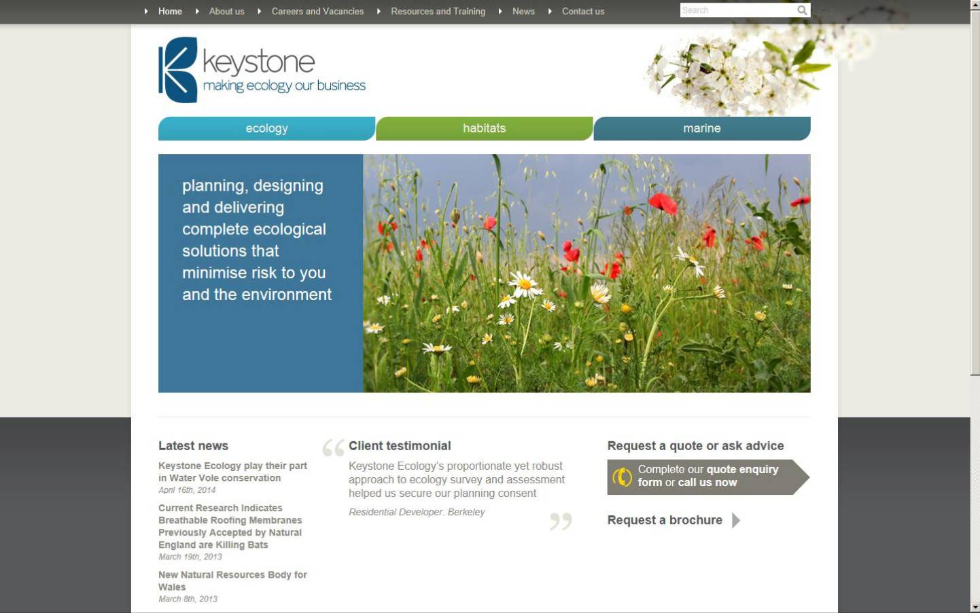980x613 pixels.
Task: Click the search magnifier icon
Action: click(x=802, y=10)
